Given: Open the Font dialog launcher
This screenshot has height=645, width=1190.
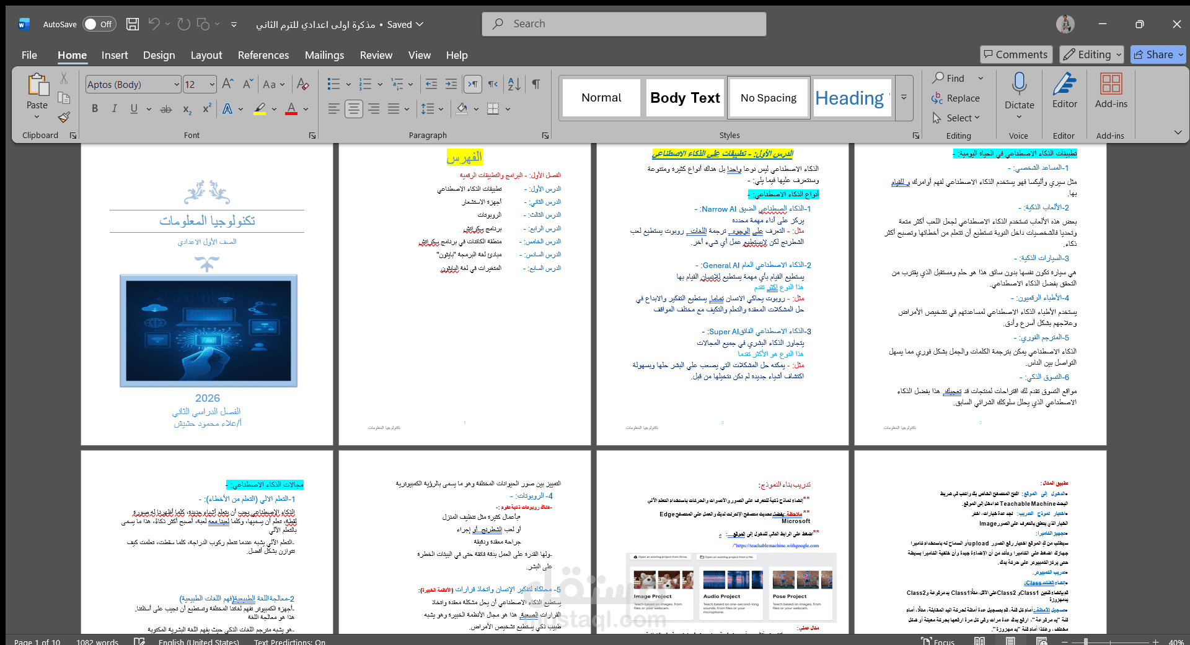Looking at the screenshot, I should [312, 136].
